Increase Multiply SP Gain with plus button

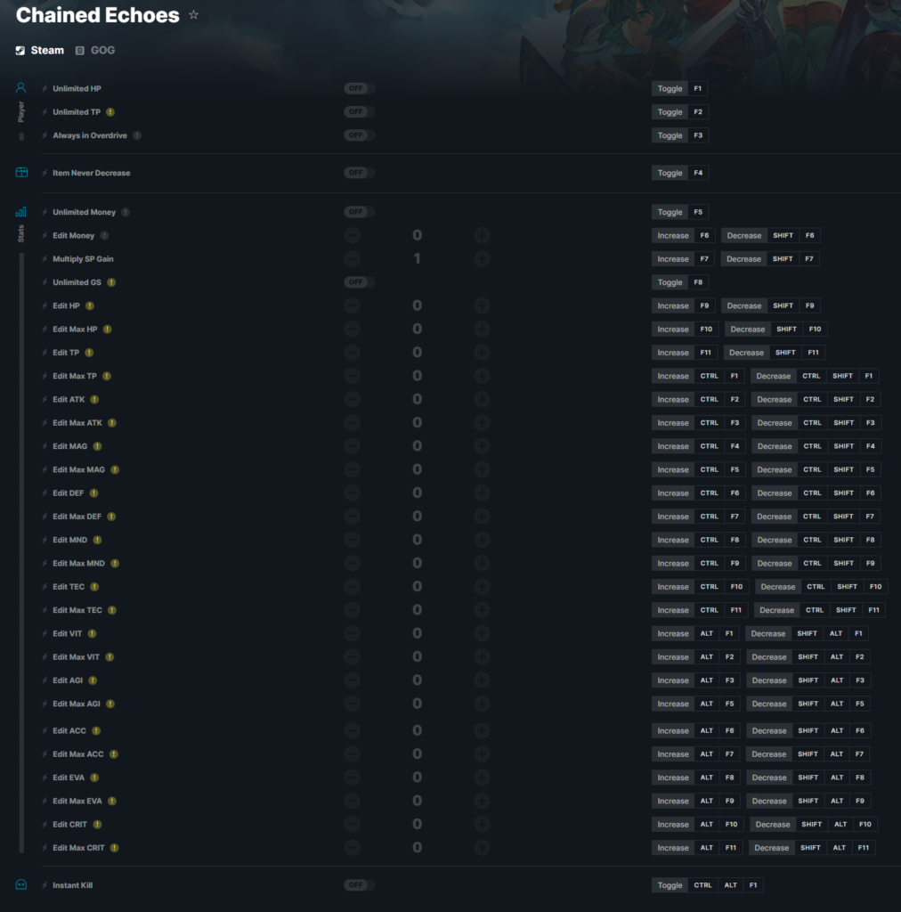coord(482,259)
